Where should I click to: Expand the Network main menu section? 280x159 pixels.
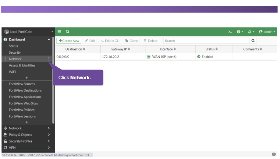[27, 128]
